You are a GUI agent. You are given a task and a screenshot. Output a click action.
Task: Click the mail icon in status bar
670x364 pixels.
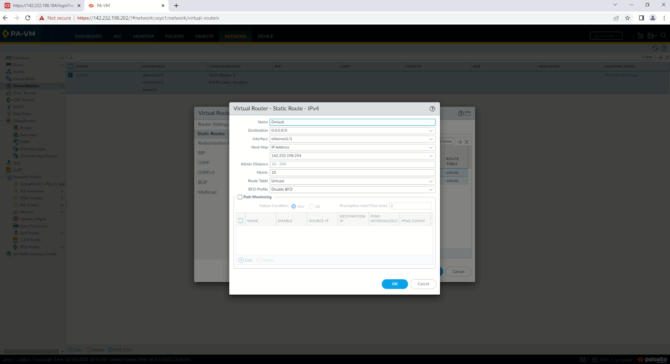pos(582,359)
